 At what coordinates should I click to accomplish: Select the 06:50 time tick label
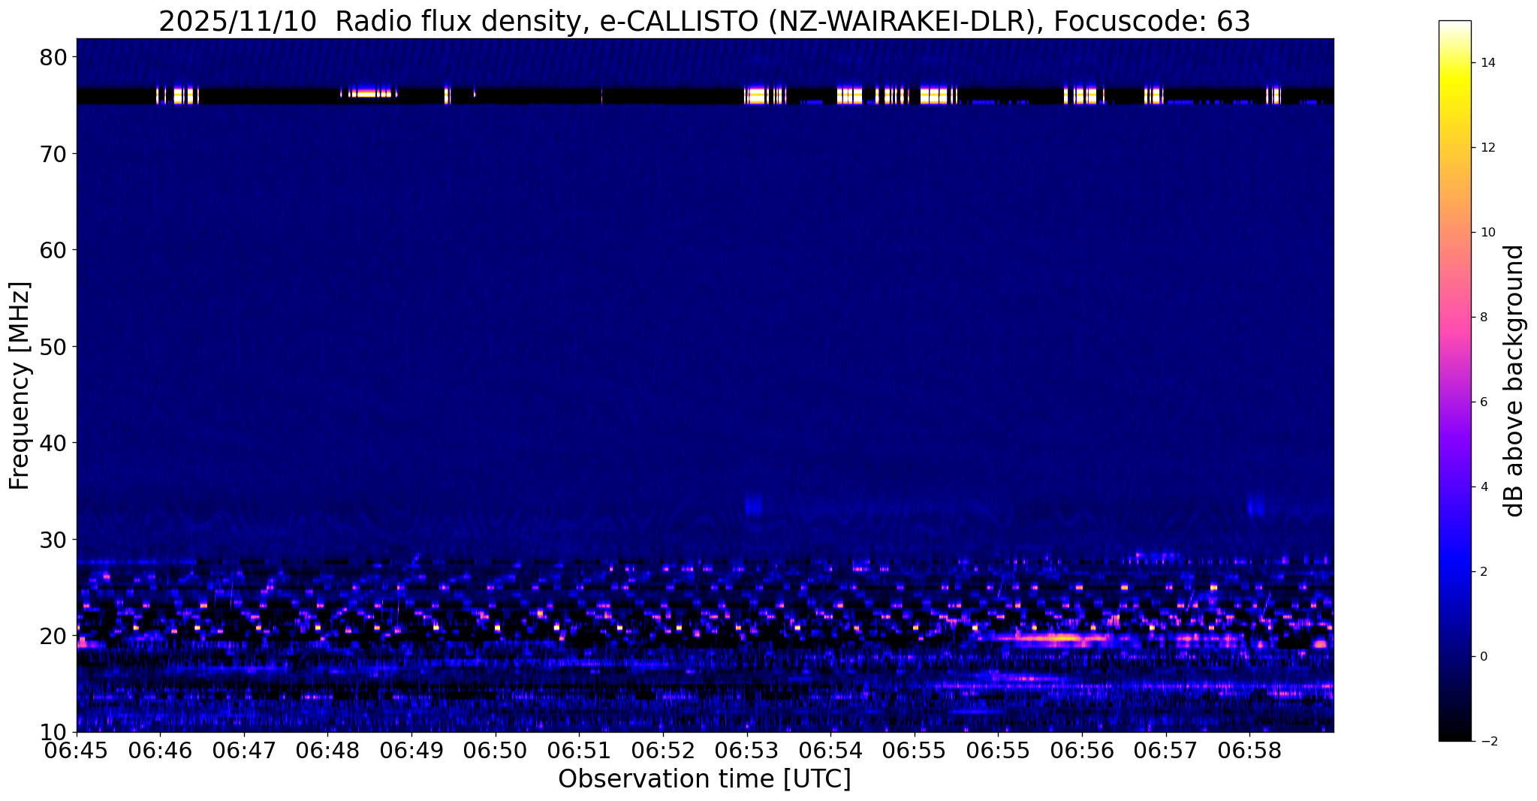[x=495, y=750]
